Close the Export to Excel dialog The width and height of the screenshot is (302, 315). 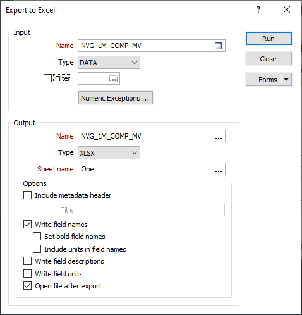287,9
